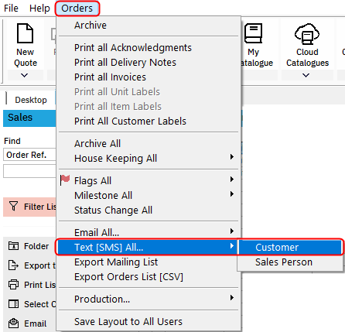
Task: Click the Cloud Catalogues cloud icon
Action: [307, 33]
